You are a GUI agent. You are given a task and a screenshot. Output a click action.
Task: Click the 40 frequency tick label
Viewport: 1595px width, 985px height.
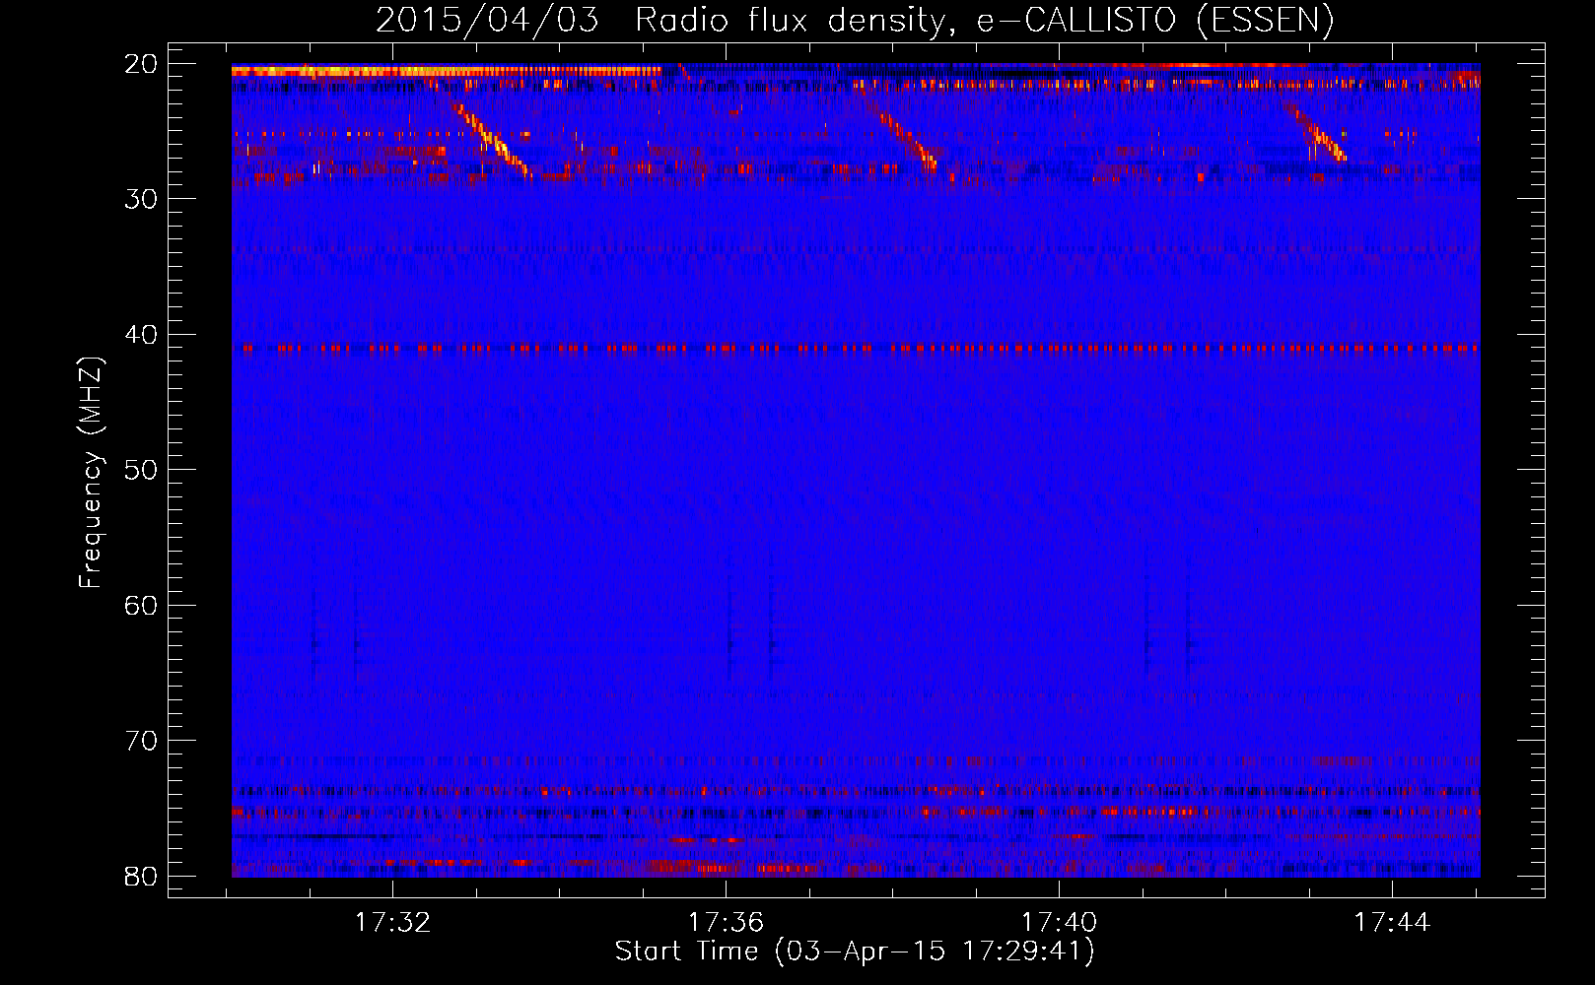click(x=141, y=335)
